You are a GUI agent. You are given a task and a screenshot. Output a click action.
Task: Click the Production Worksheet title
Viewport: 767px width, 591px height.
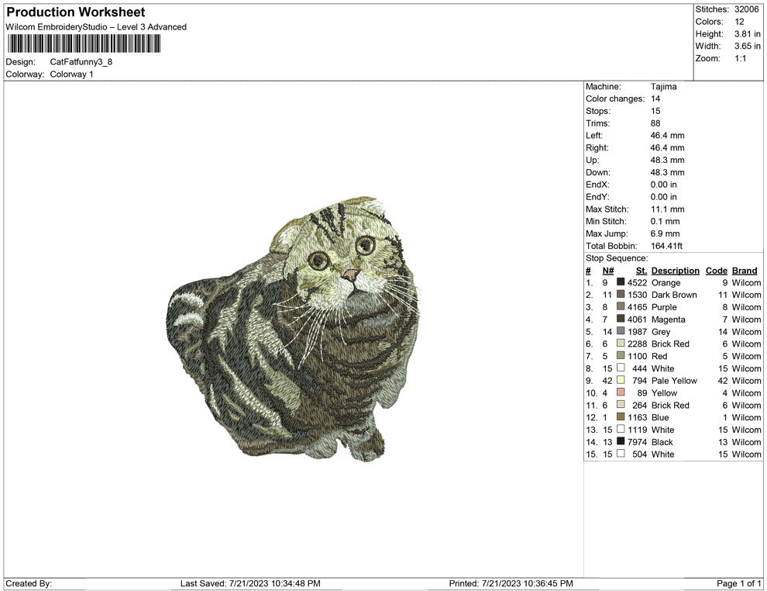[x=75, y=12]
